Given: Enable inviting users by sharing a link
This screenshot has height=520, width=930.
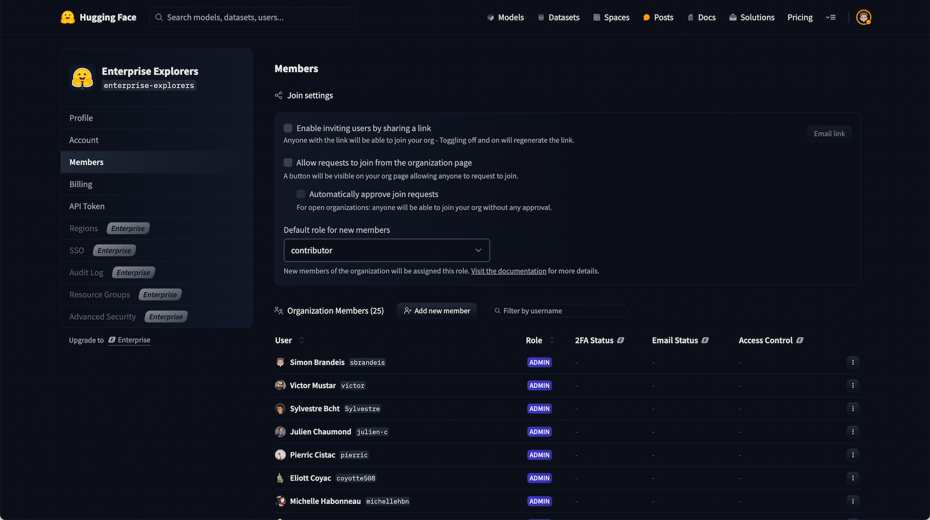Looking at the screenshot, I should coord(288,128).
